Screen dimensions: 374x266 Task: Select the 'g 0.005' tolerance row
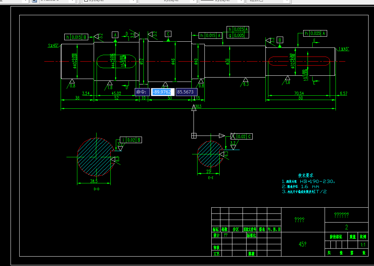click(238, 35)
